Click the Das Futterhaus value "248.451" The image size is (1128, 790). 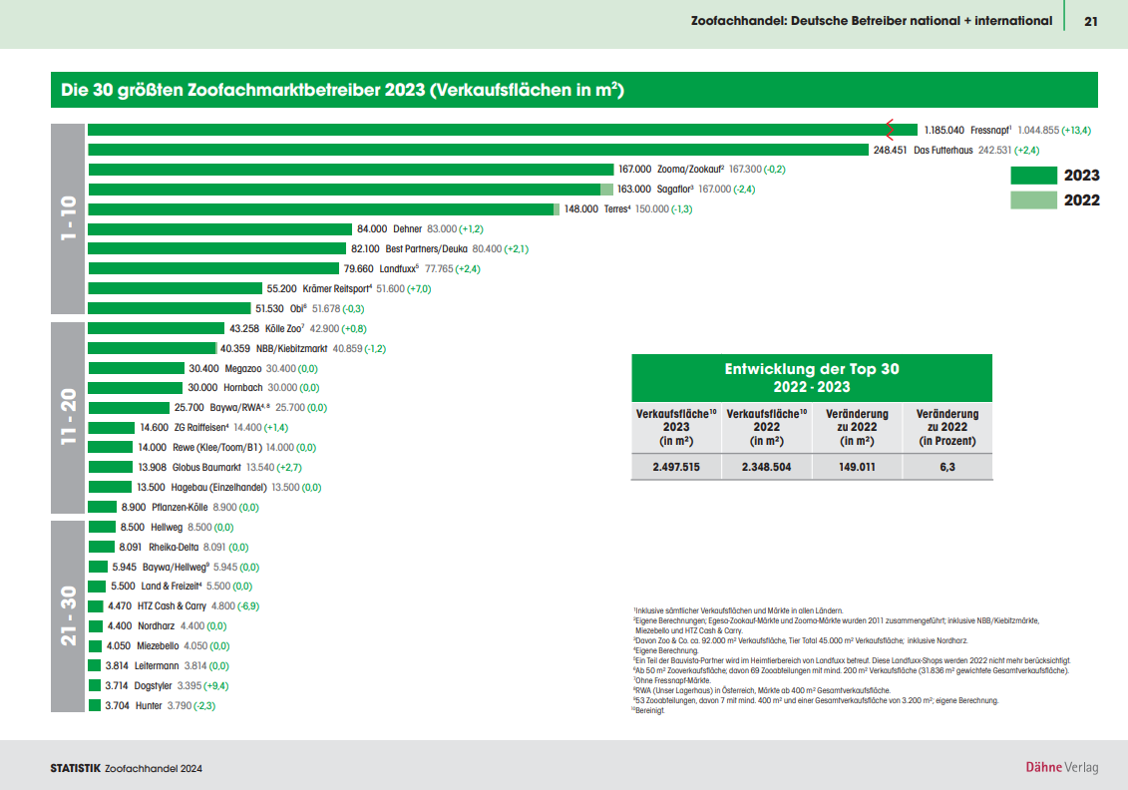[x=890, y=151]
